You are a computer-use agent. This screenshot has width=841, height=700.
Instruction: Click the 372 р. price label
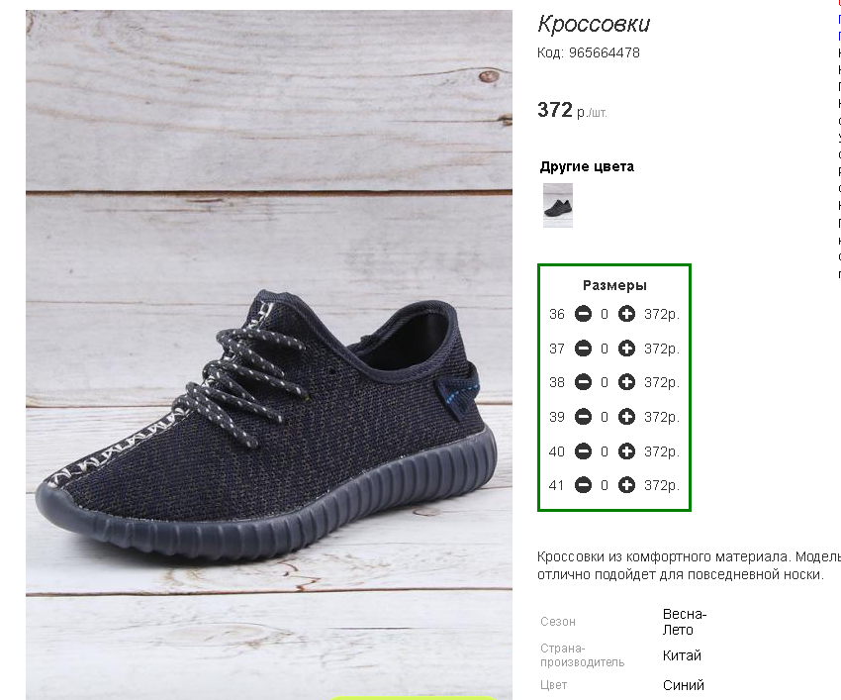coord(571,110)
